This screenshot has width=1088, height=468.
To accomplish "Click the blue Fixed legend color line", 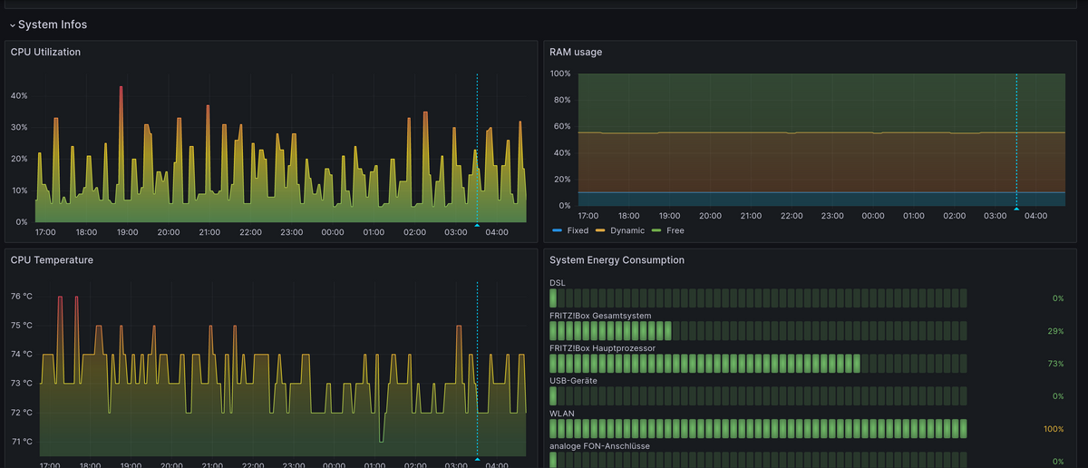I will point(556,230).
